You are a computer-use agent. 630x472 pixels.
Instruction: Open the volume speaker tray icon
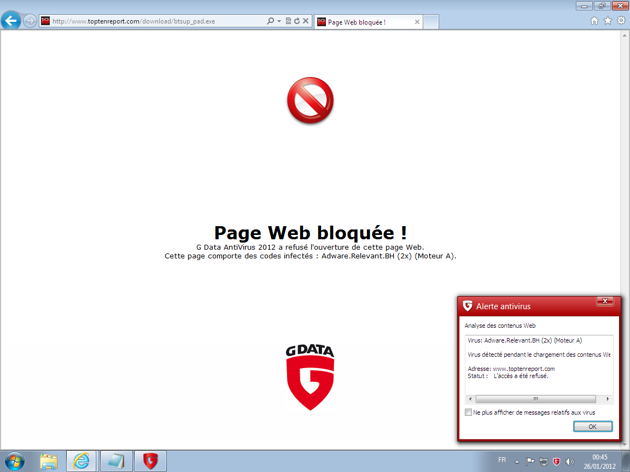569,462
